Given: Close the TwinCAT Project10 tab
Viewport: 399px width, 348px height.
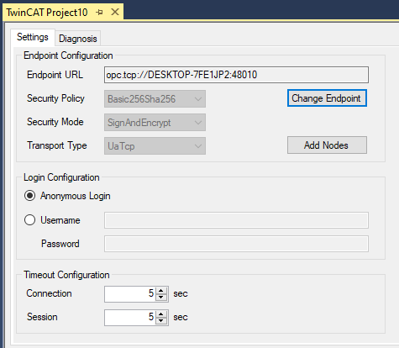Looking at the screenshot, I should tap(115, 12).
